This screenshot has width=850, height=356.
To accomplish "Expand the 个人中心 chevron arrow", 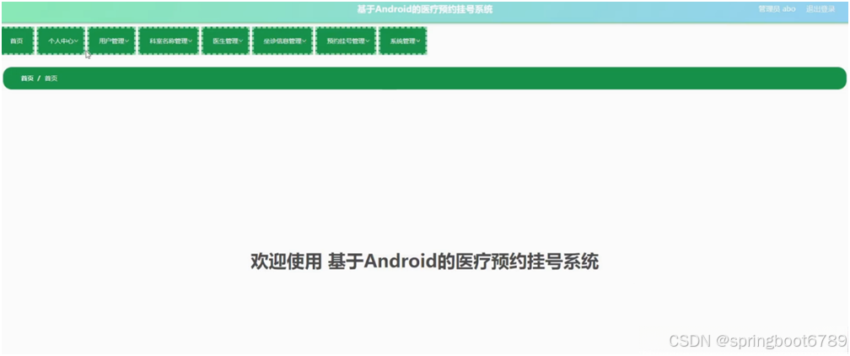I will click(x=77, y=40).
